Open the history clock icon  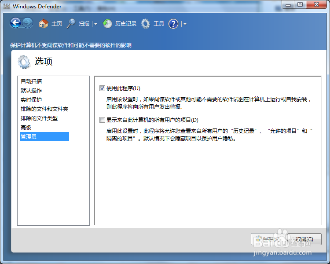coord(107,24)
